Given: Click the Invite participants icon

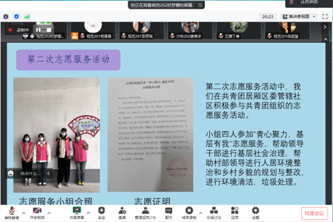Looking at the screenshot, I should (122, 212).
